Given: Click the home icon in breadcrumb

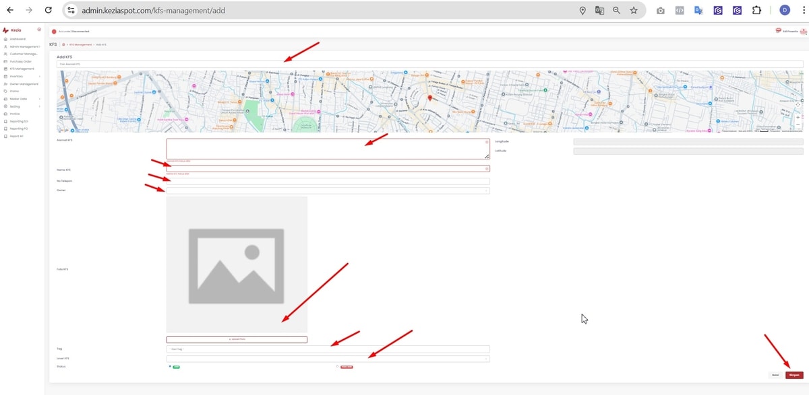Looking at the screenshot, I should [63, 44].
